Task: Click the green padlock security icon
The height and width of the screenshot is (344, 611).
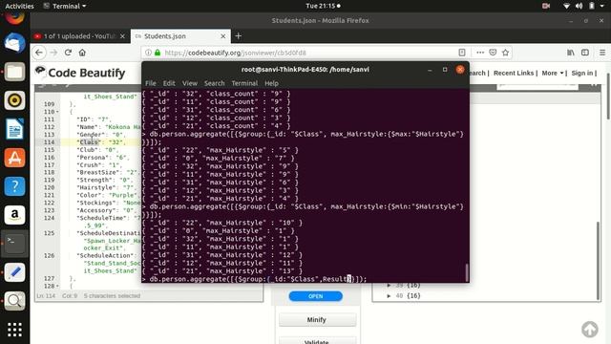Action: 158,53
